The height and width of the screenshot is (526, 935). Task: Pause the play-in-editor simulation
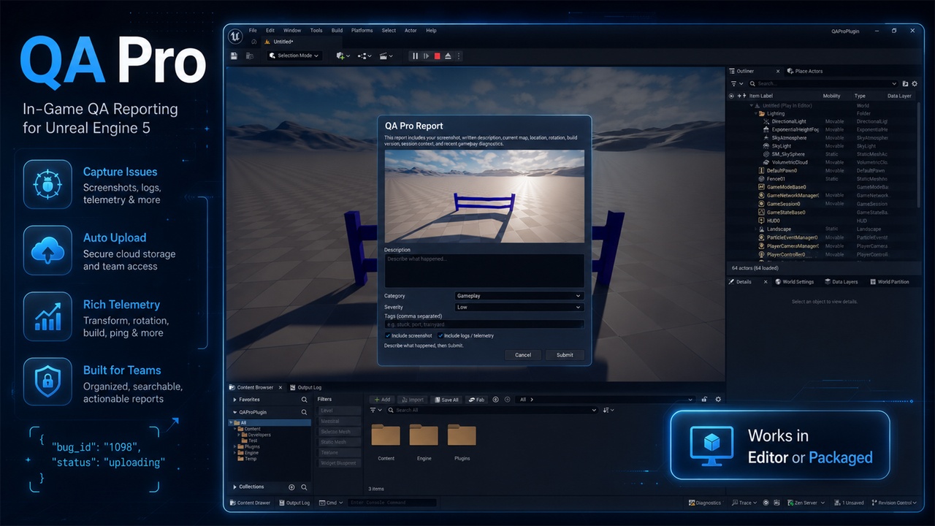pyautogui.click(x=415, y=56)
